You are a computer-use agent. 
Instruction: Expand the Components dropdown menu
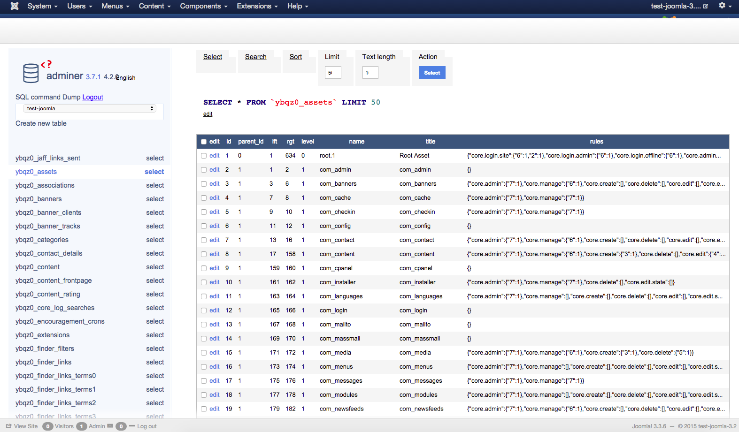click(203, 6)
